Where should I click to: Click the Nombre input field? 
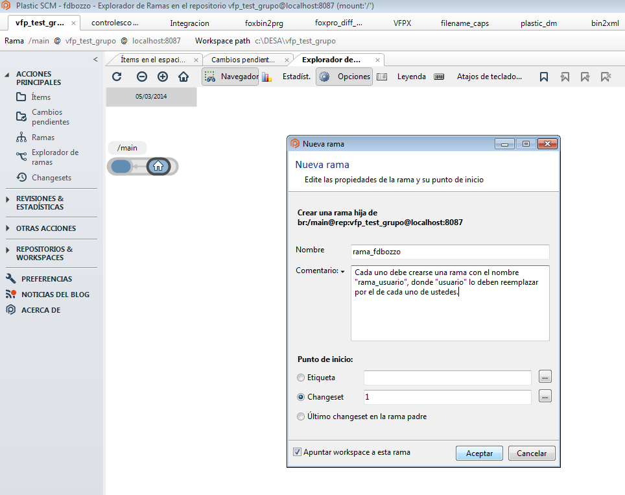coord(450,252)
